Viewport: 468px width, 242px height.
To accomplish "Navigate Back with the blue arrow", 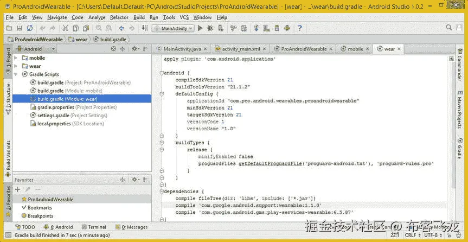I will click(x=121, y=28).
